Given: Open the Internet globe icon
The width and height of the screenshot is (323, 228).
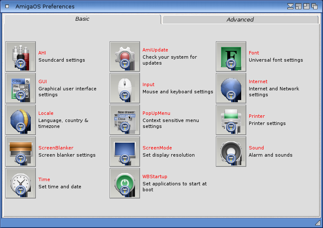Looking at the screenshot, I should pyautogui.click(x=231, y=88).
